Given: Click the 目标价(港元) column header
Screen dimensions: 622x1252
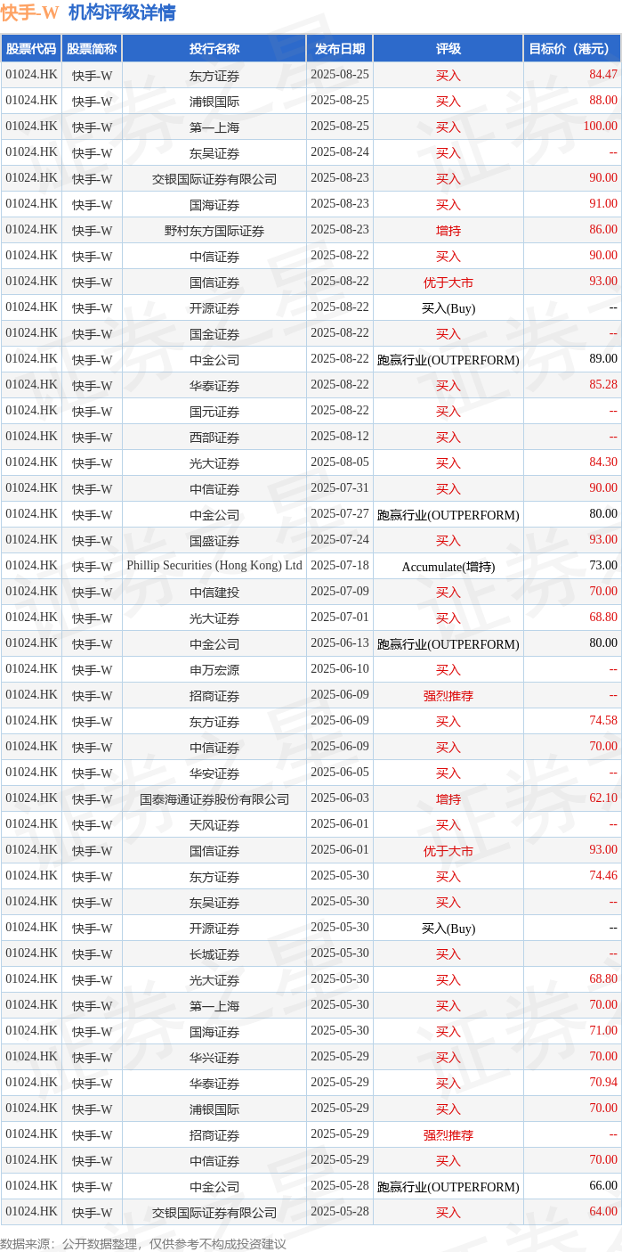Looking at the screenshot, I should (x=572, y=49).
